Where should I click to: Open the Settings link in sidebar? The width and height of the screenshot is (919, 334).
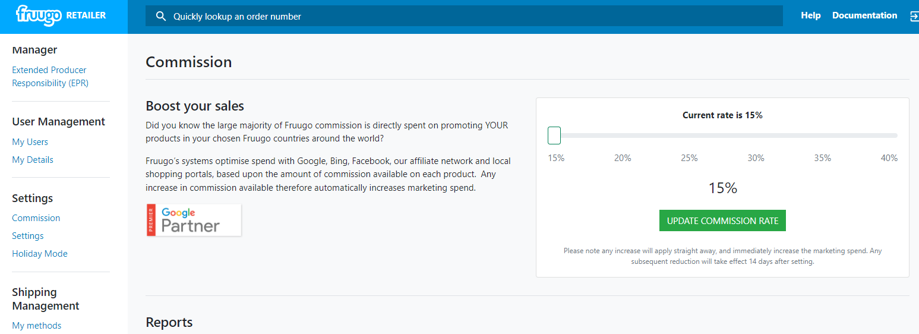pos(28,236)
